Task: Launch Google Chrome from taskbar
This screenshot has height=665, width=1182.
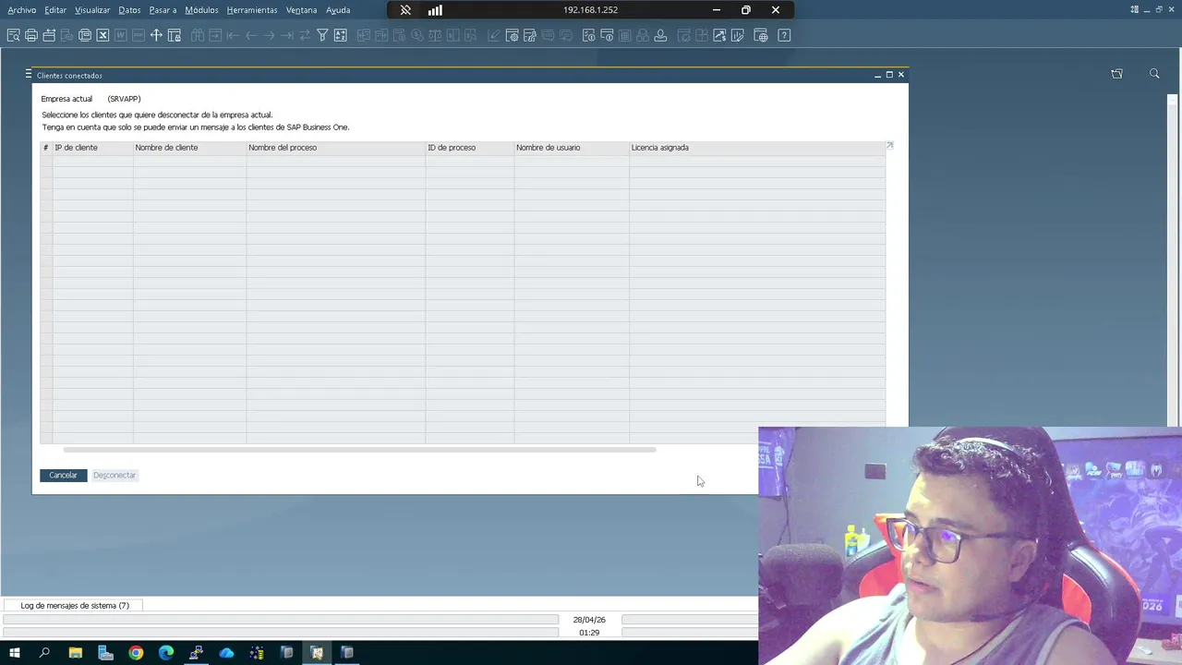Action: coord(136,653)
